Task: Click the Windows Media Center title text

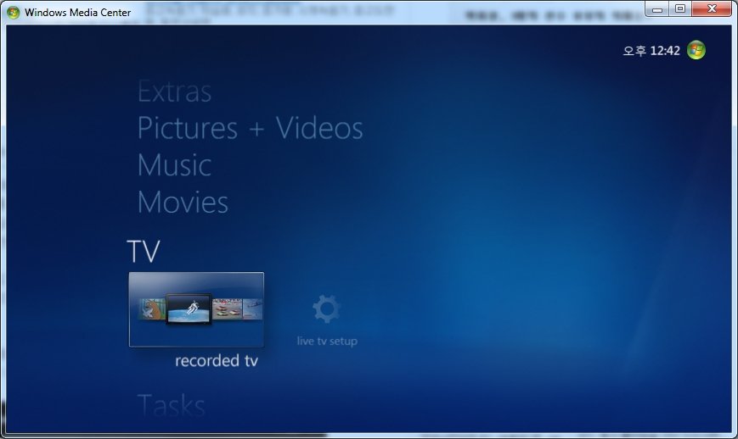Action: (x=77, y=13)
